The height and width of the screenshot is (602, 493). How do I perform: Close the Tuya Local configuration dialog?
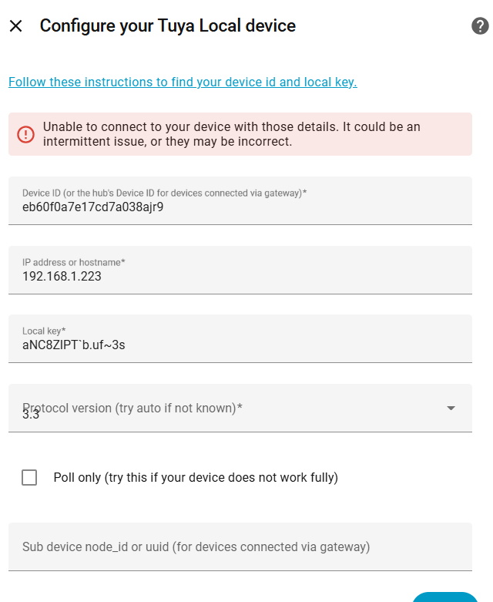[15, 26]
